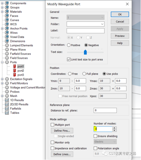Select Positive orientation radio button
Screen dimensions: 141x160
tap(69, 45)
